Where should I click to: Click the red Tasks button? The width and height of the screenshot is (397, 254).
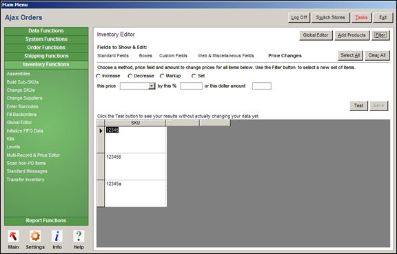point(361,17)
